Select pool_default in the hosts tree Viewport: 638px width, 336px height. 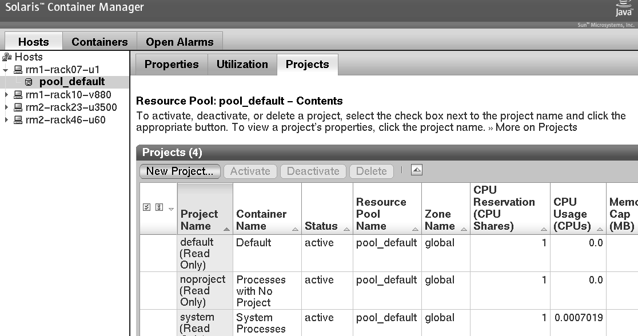pyautogui.click(x=72, y=82)
